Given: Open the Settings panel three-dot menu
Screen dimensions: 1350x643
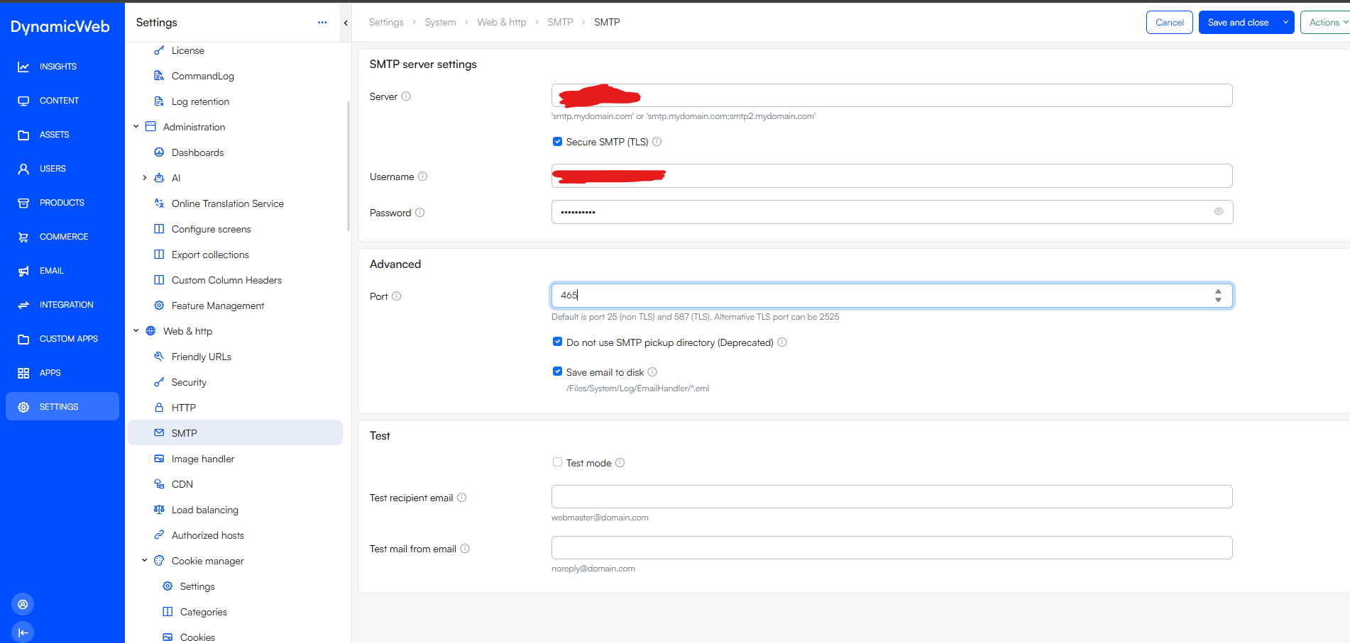Looking at the screenshot, I should point(322,23).
